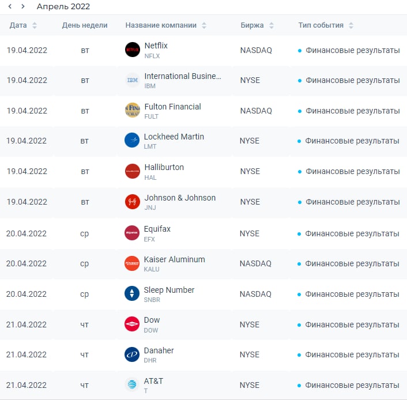Select DHR ticker text
The width and height of the screenshot is (407, 400).
(x=150, y=361)
